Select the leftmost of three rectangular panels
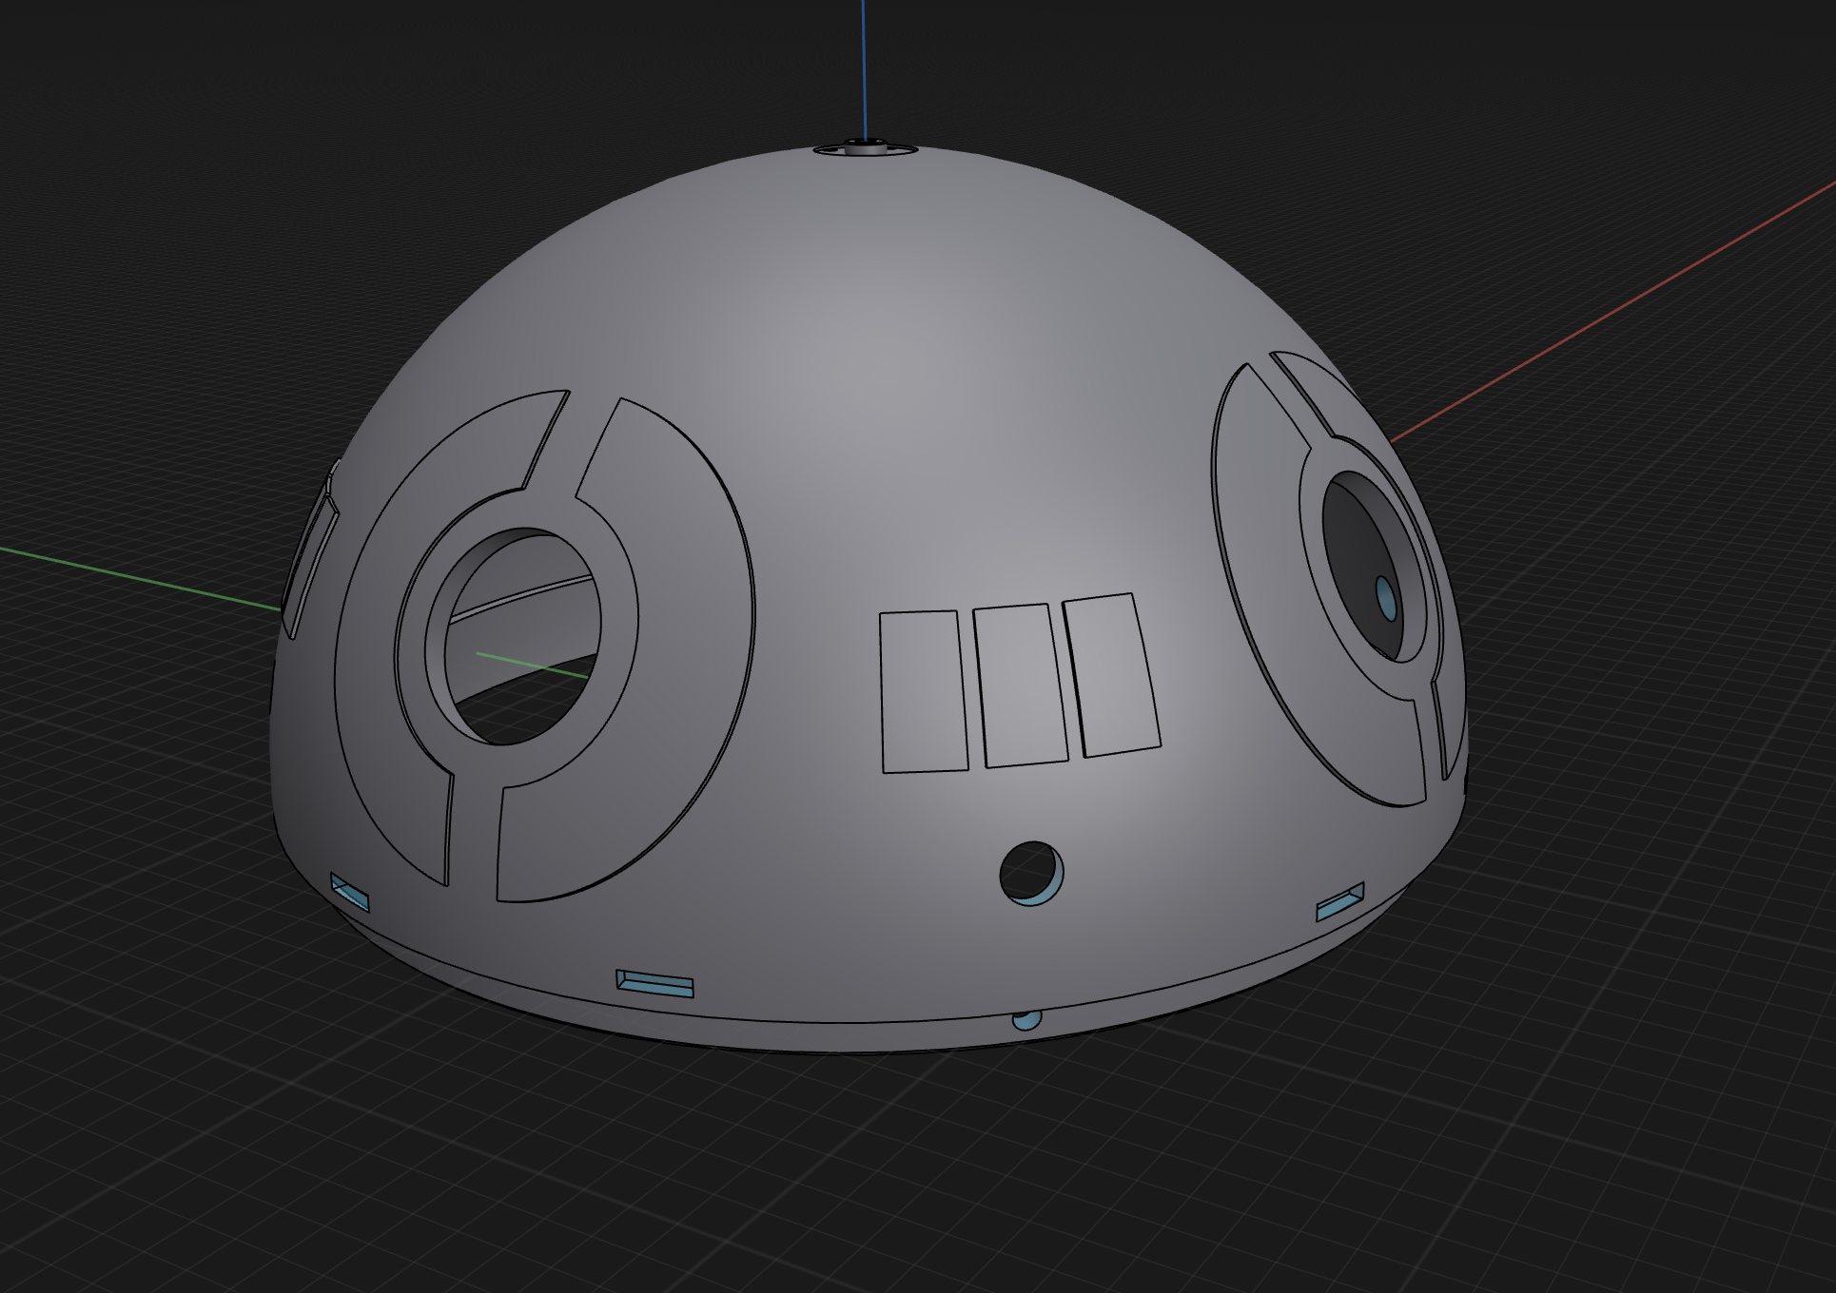This screenshot has width=1836, height=1293. tap(924, 691)
